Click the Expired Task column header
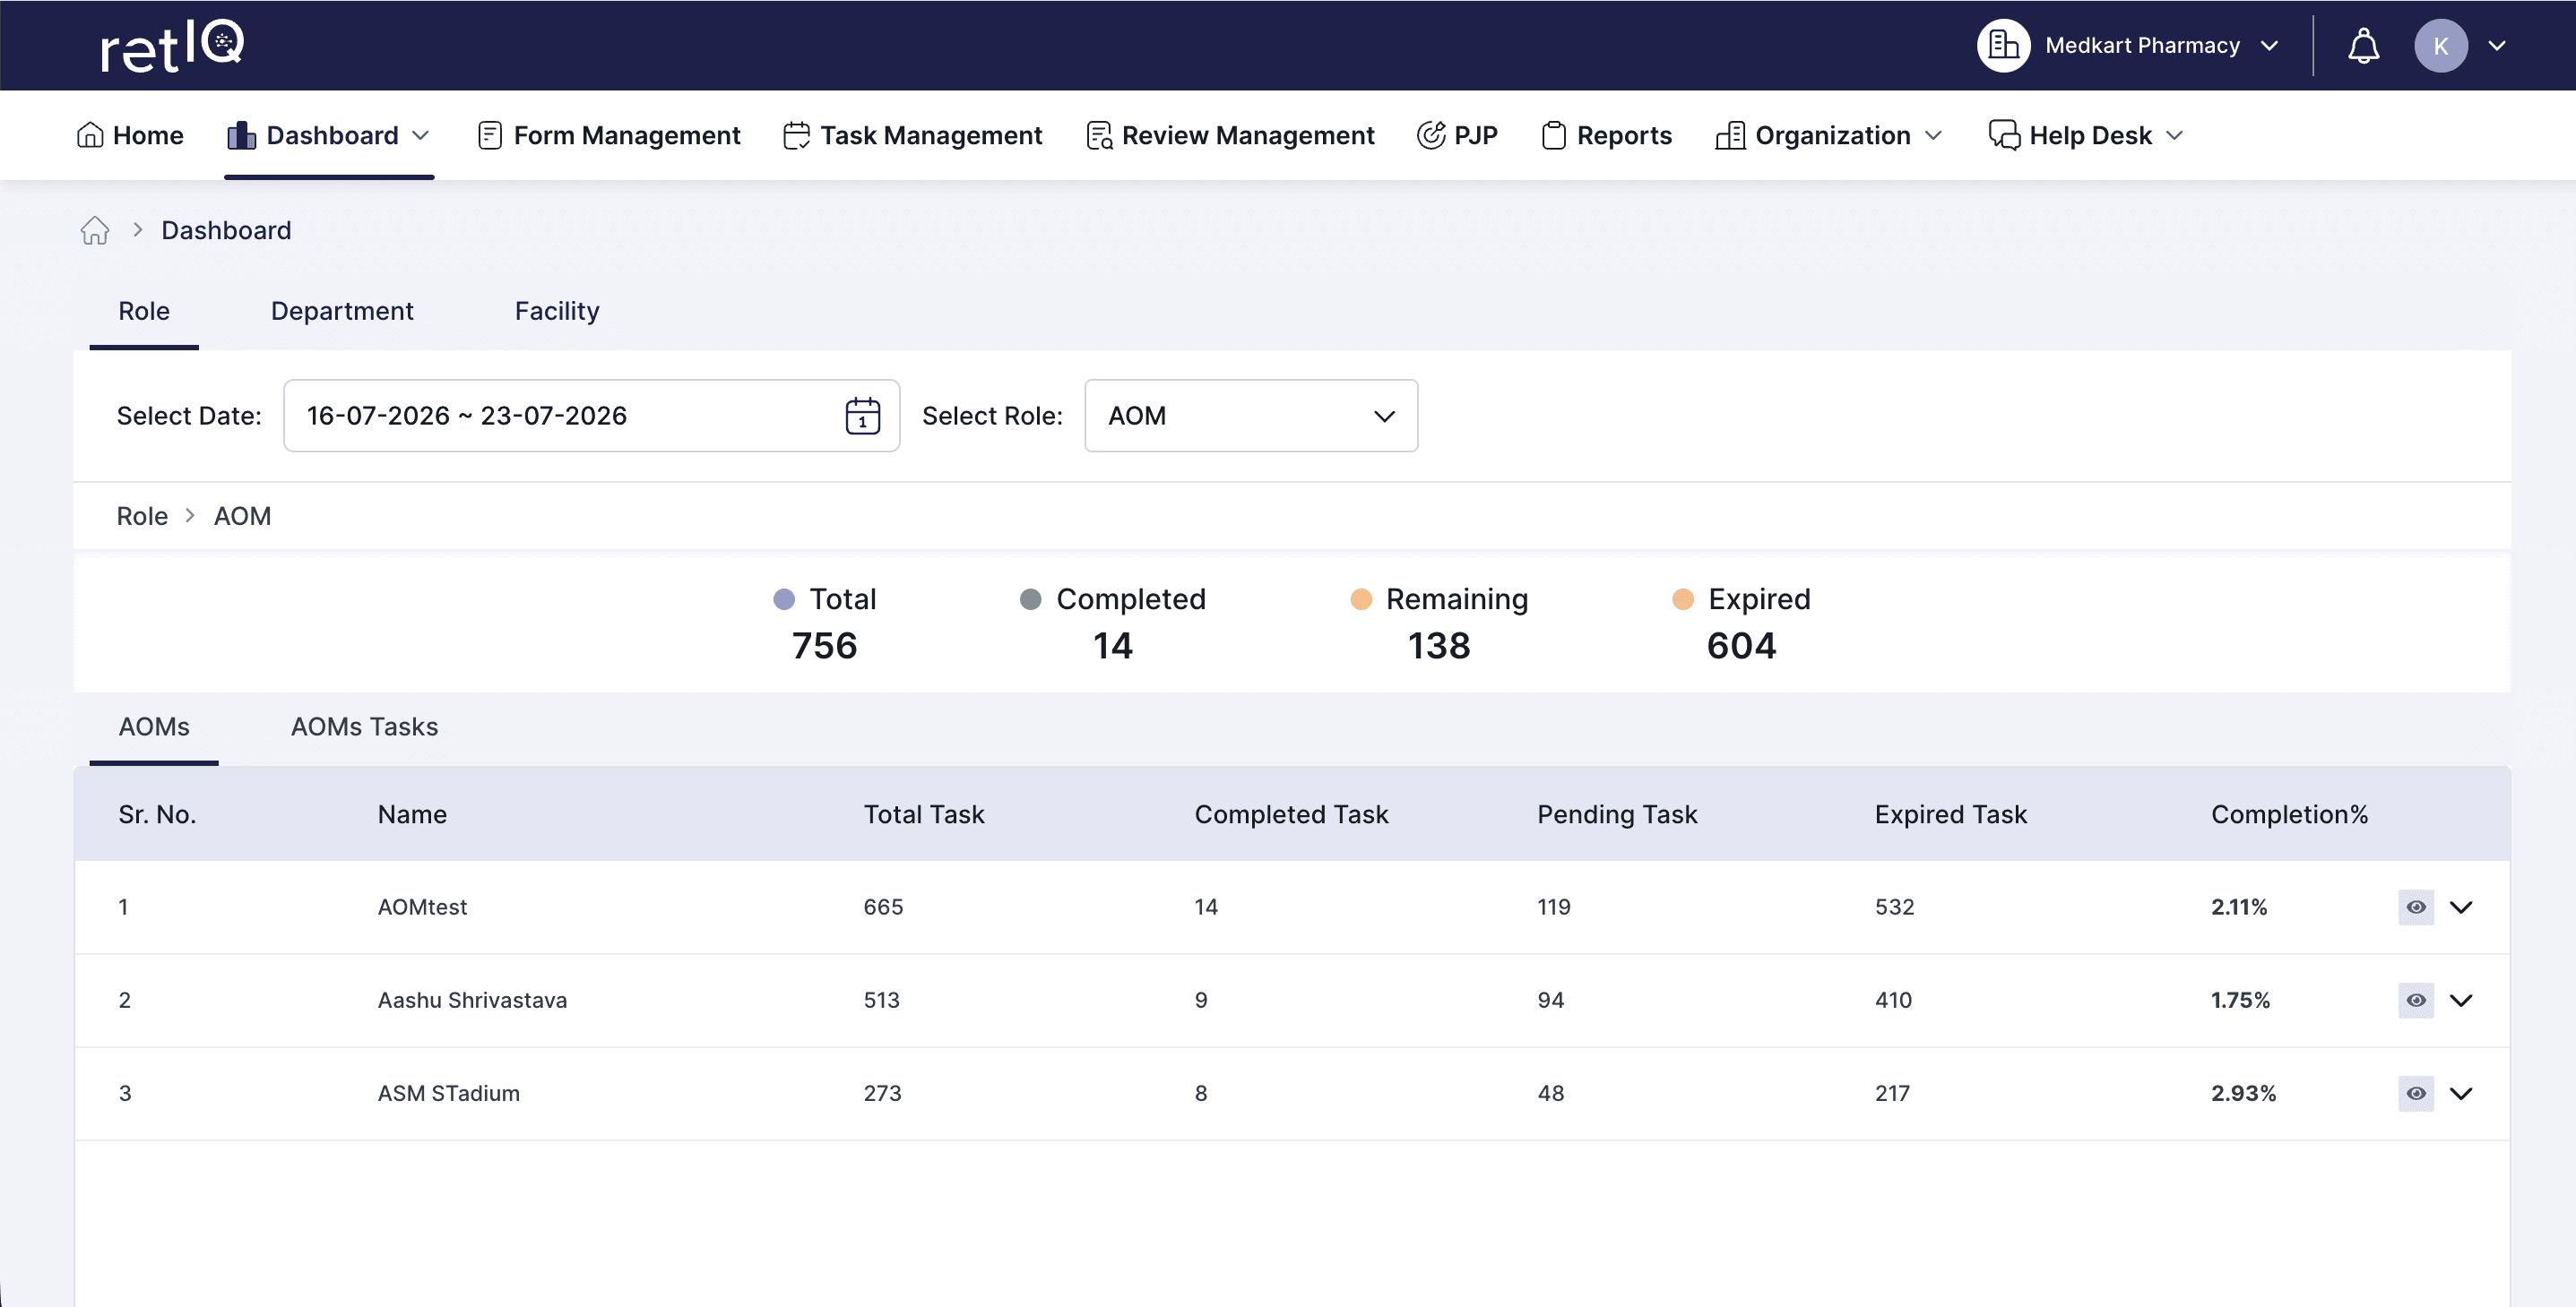The width and height of the screenshot is (2576, 1307). pos(1950,814)
